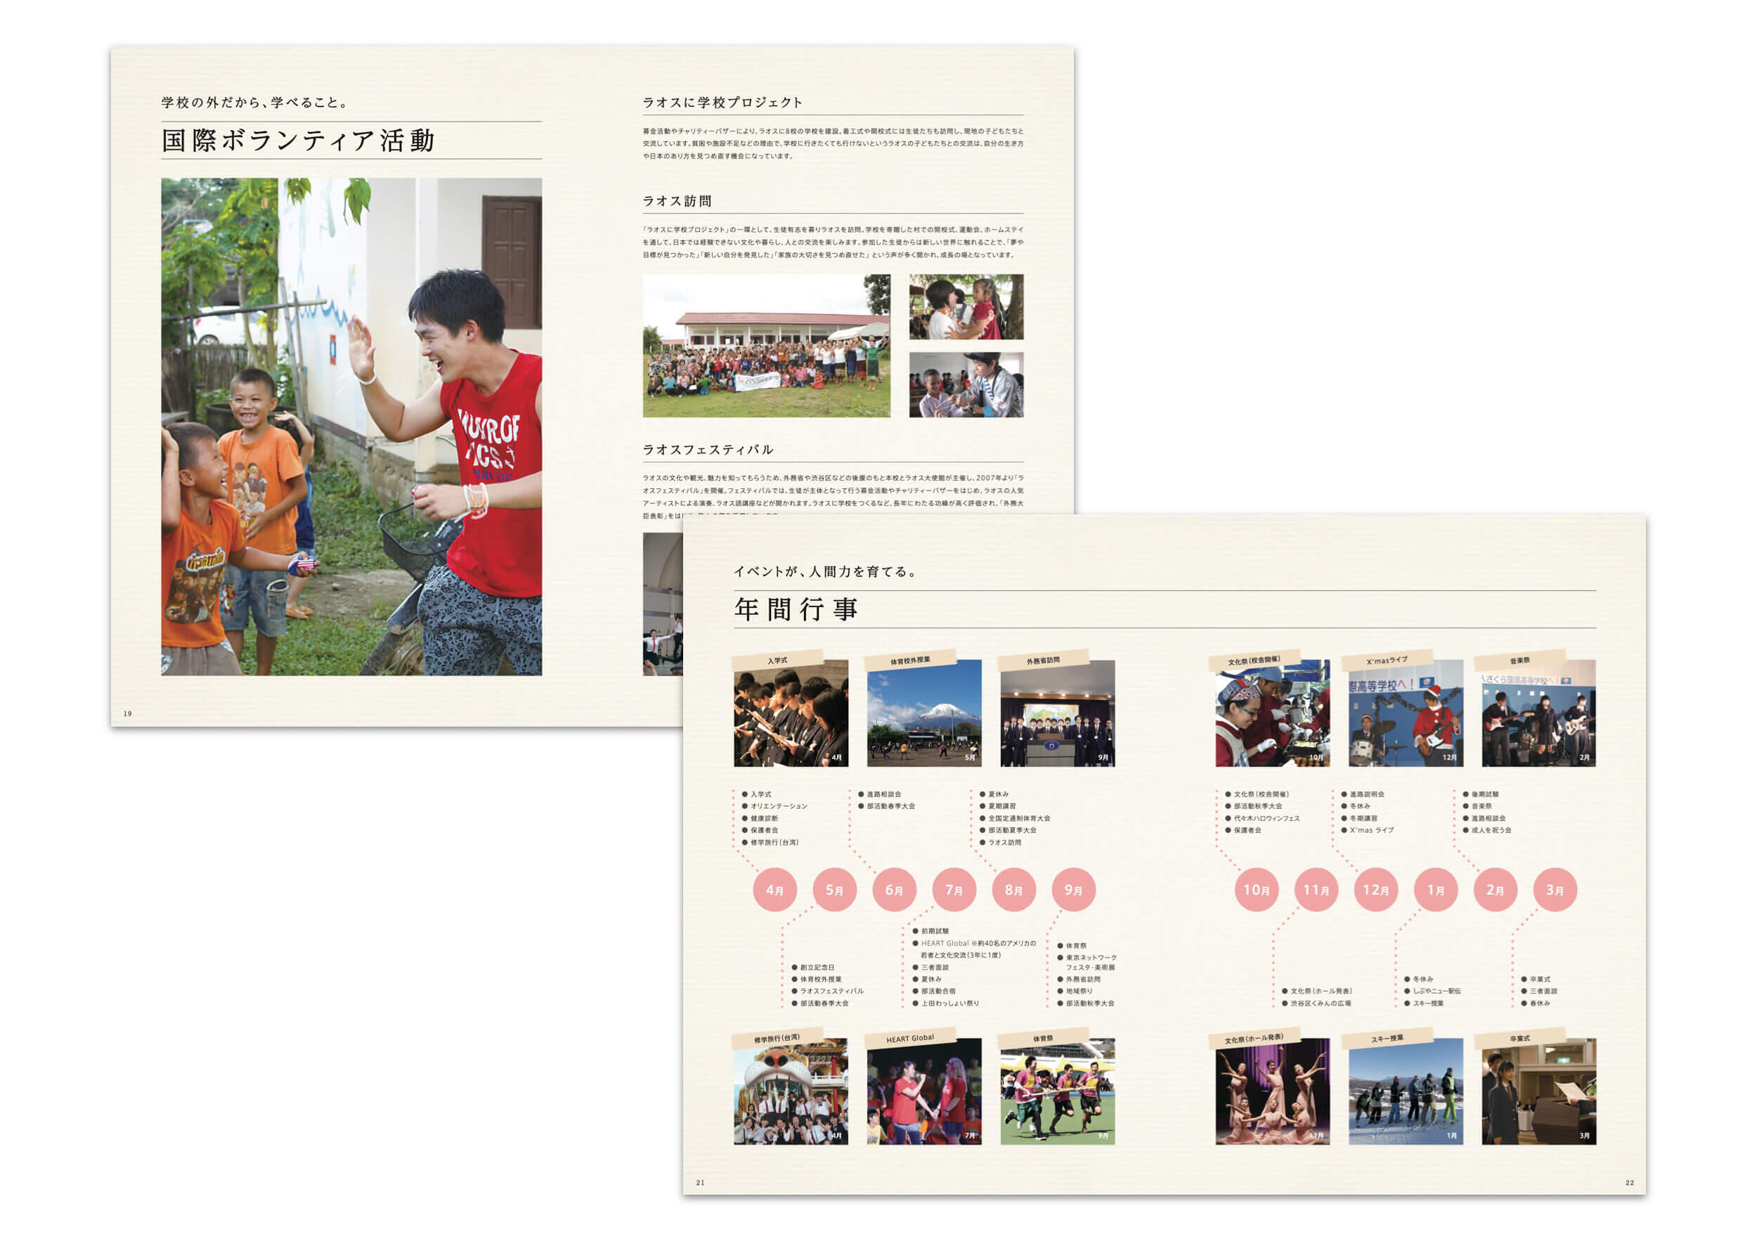Viewport: 1757px width, 1241px height.
Task: Click the 全国定通制体育大会 list item
Action: (x=1015, y=819)
